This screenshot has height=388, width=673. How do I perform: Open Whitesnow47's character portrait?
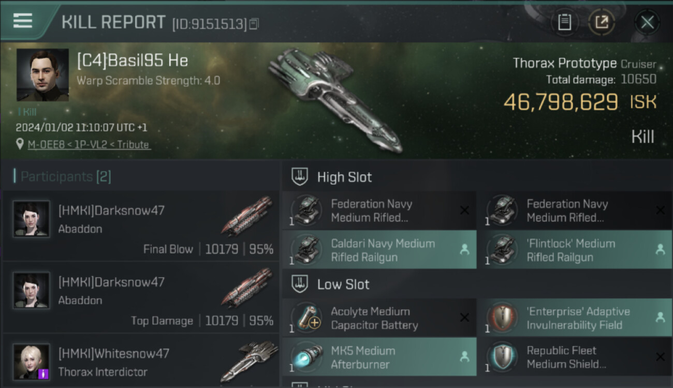click(x=32, y=361)
